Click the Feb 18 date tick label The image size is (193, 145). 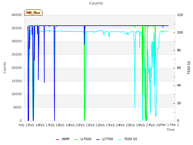click(54, 125)
